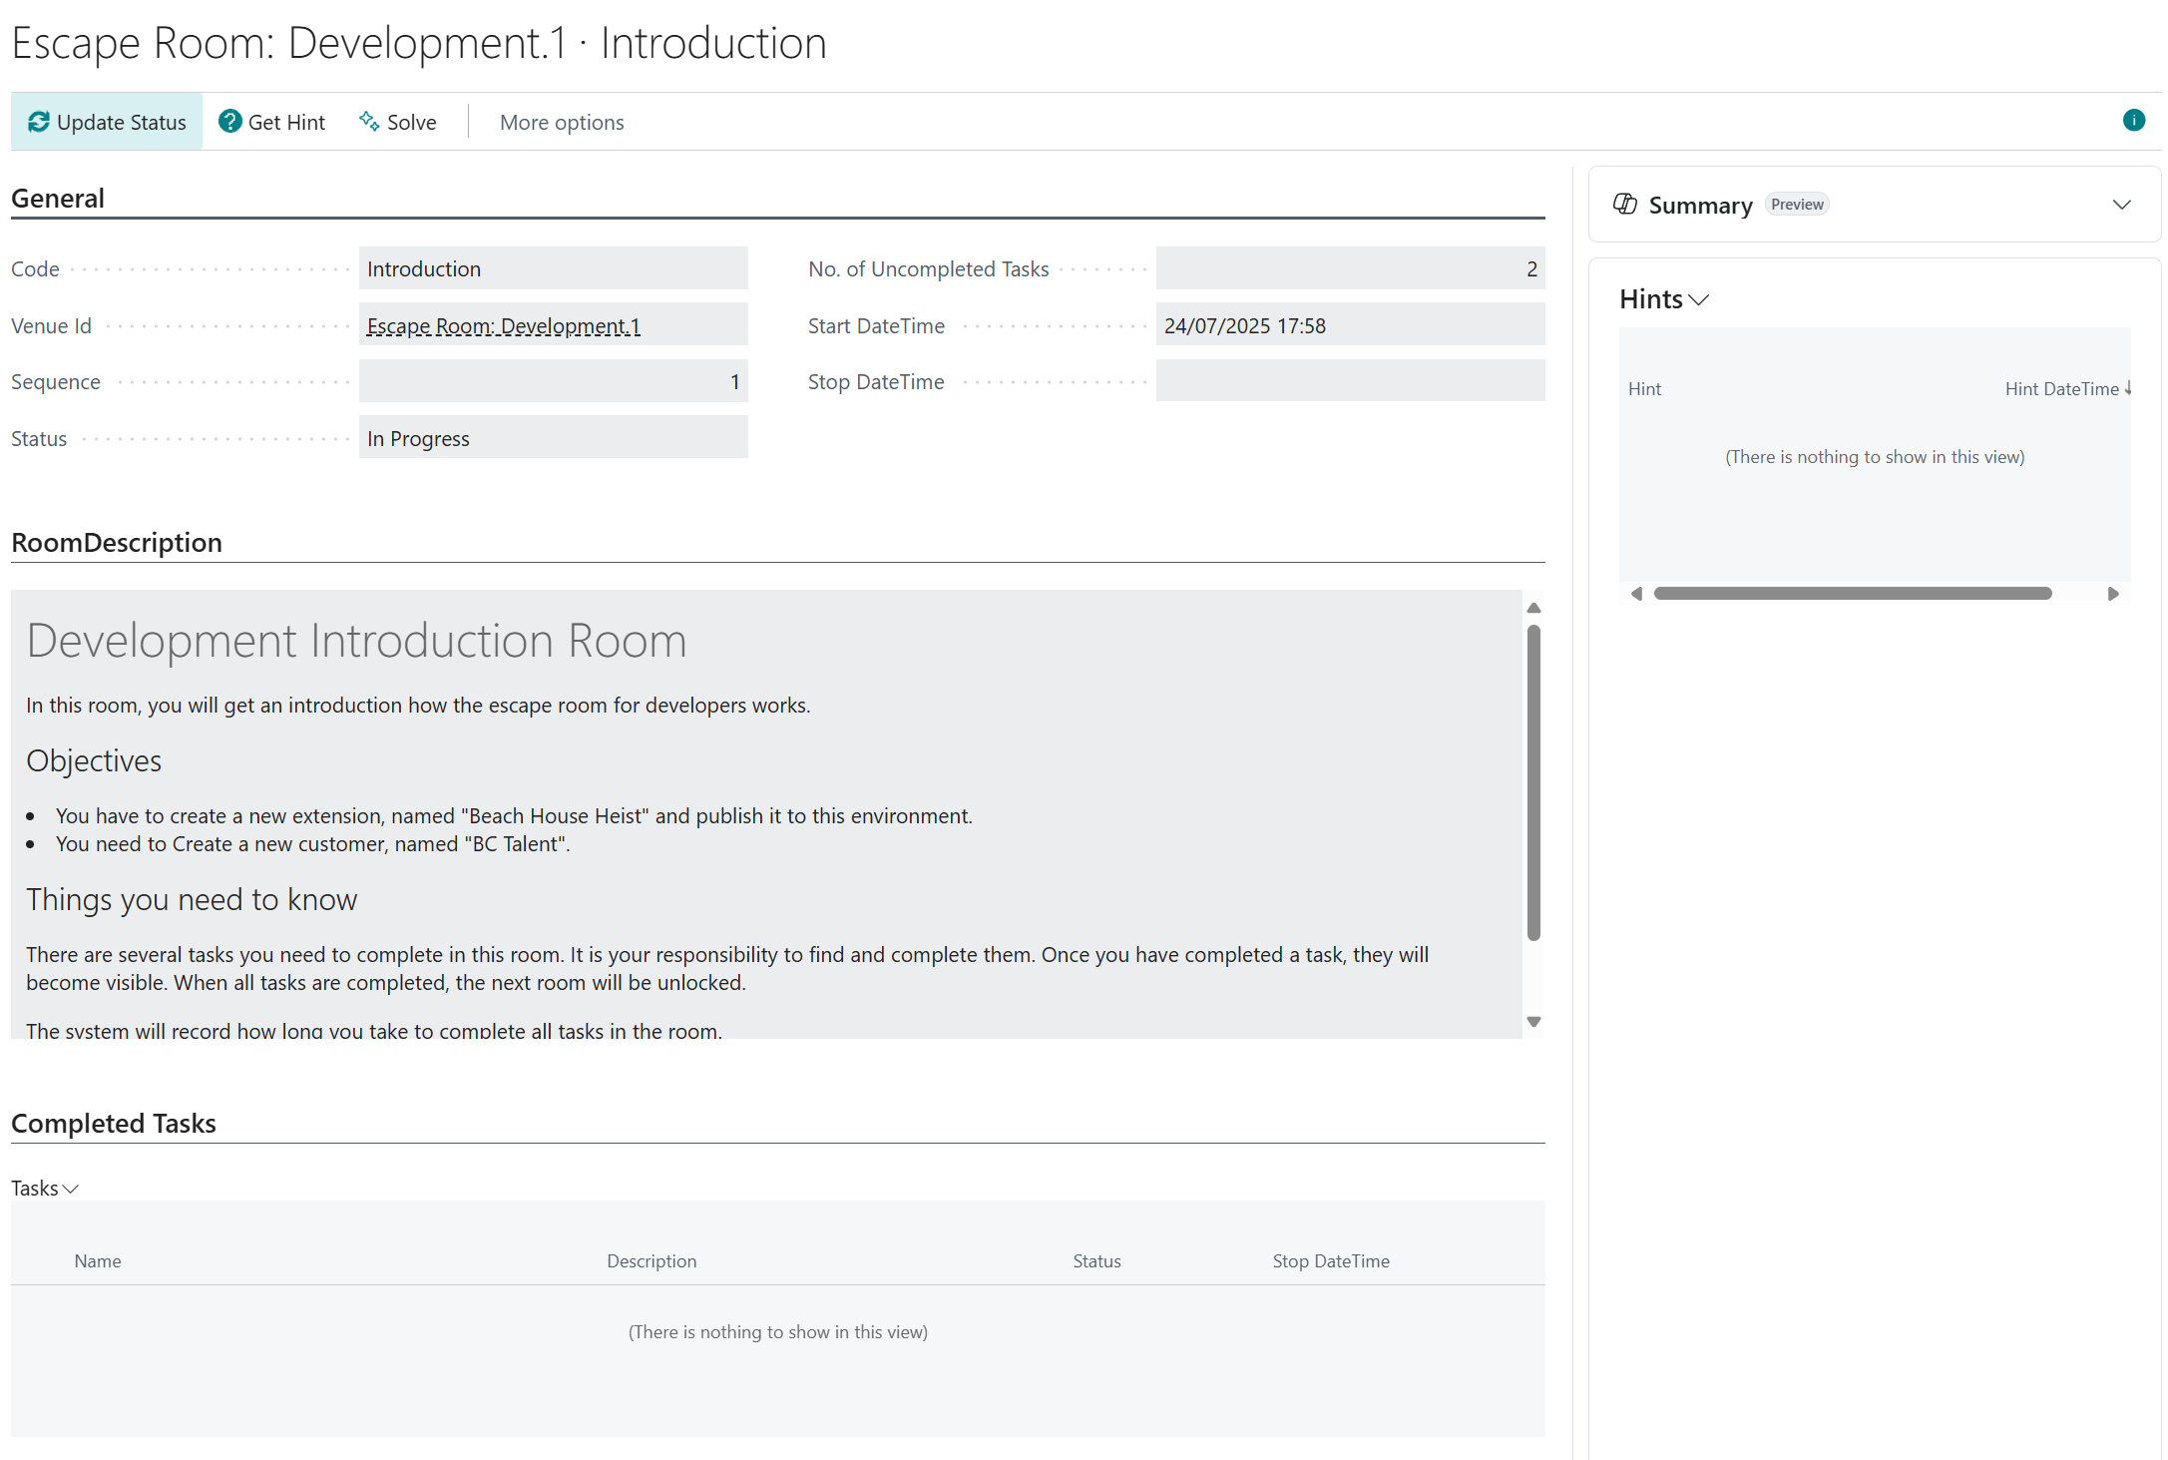The image size is (2168, 1460).
Task: Click the room description scroll up arrow
Action: click(1534, 608)
